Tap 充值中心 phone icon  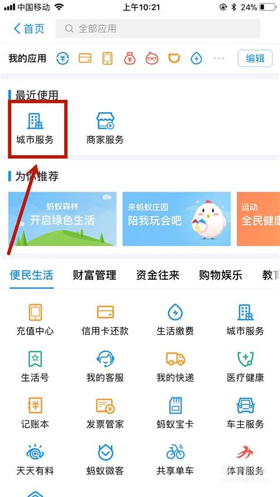click(x=35, y=312)
